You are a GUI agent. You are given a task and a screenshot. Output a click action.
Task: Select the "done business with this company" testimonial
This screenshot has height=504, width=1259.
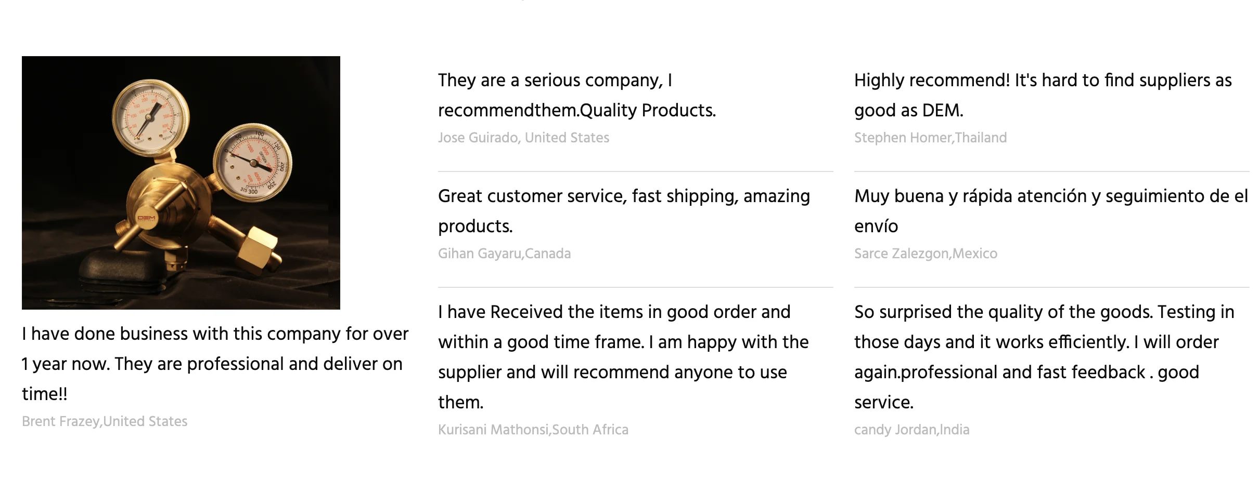pos(214,364)
